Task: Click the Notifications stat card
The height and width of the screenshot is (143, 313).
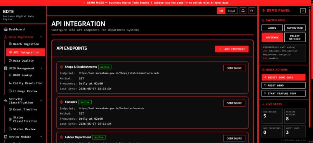Action: tap(272, 131)
